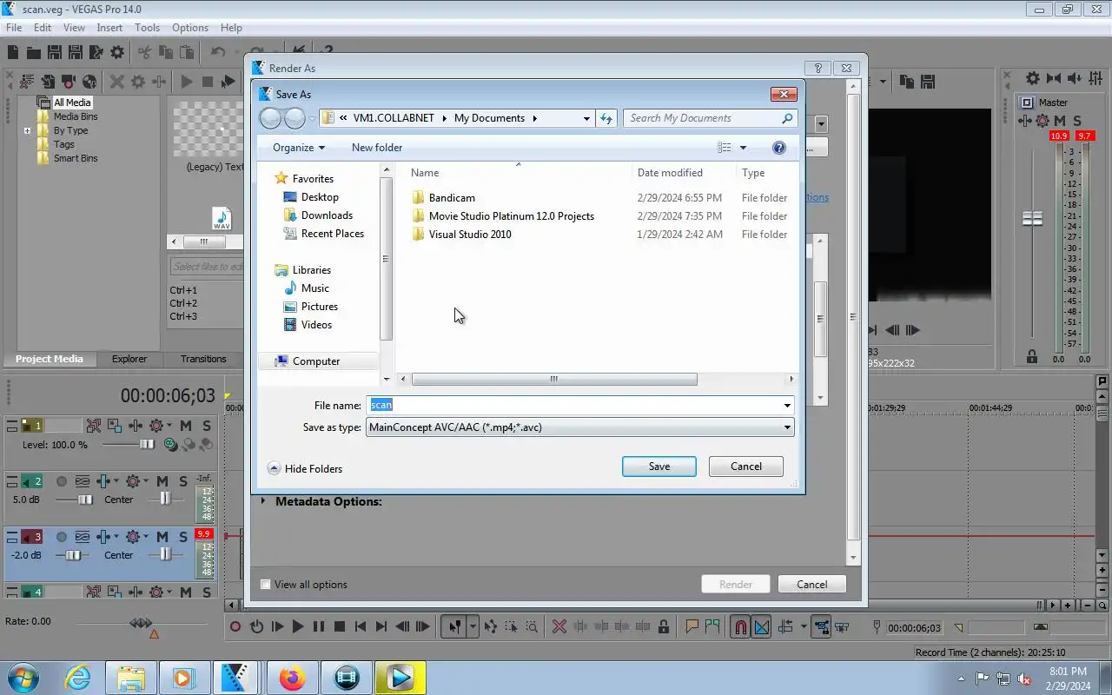
Task: Toggle Master bus Mute M button
Action: (1060, 121)
